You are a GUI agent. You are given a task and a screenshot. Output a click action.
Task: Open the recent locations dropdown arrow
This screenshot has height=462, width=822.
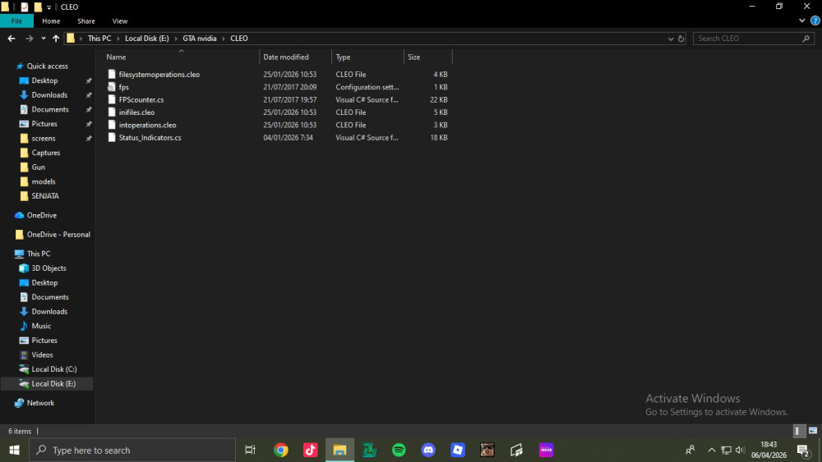[43, 39]
